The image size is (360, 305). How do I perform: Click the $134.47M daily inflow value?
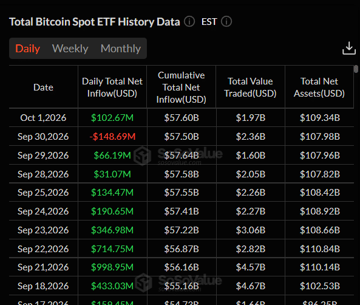112,193
